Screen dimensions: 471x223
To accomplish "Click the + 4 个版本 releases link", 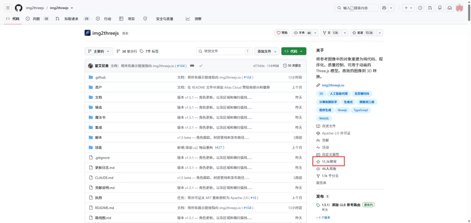I will [323, 217].
